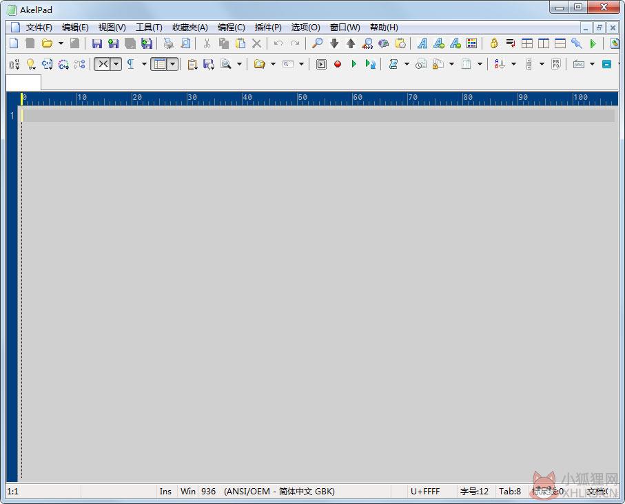
Task: Click the yellow light bulb icon
Action: tap(31, 64)
